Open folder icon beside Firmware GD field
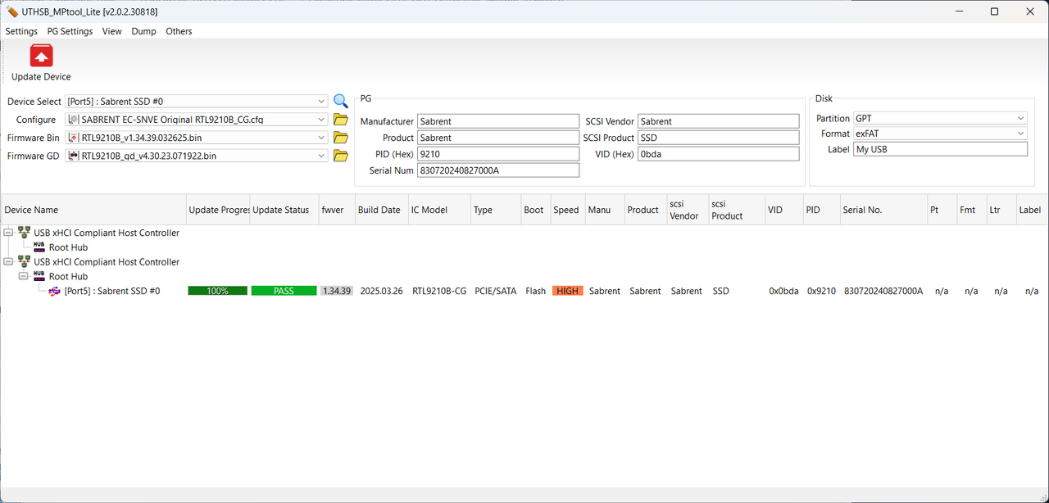The height and width of the screenshot is (503, 1049). 341,156
